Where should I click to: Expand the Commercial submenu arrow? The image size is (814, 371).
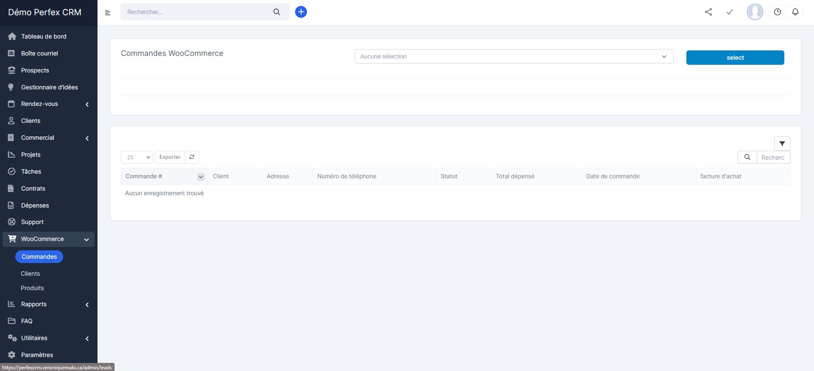coord(87,138)
